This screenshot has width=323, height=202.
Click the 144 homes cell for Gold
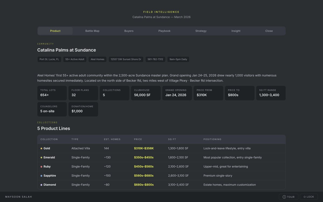[x=107, y=148]
